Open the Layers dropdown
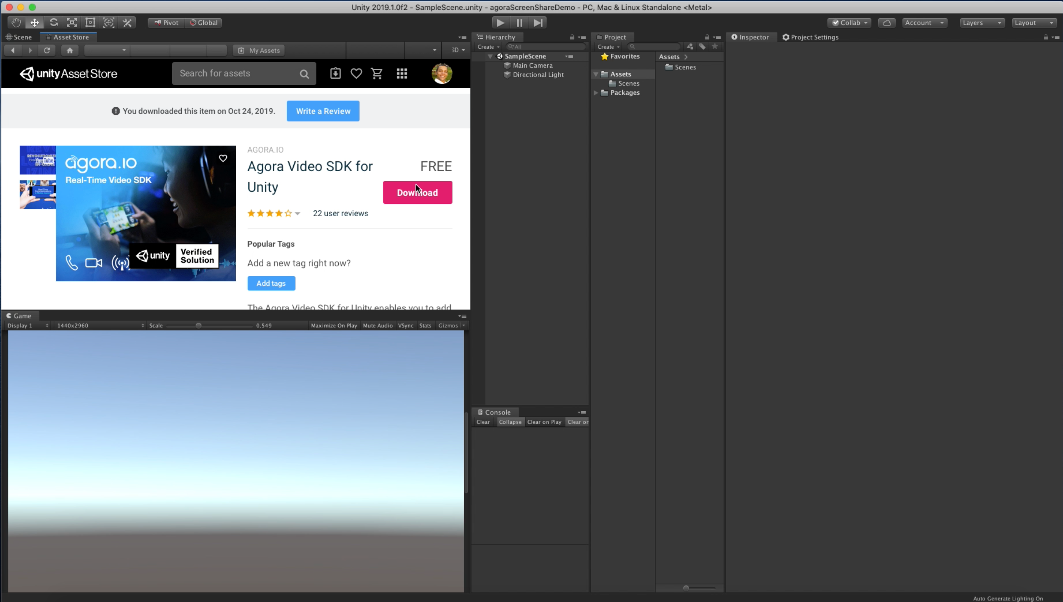This screenshot has width=1063, height=602. pos(982,23)
